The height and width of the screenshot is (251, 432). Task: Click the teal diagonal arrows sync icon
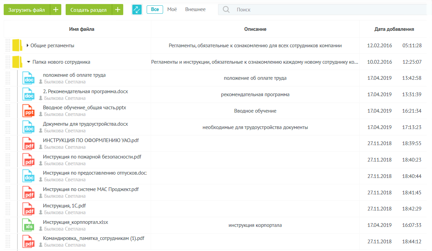[x=137, y=9]
